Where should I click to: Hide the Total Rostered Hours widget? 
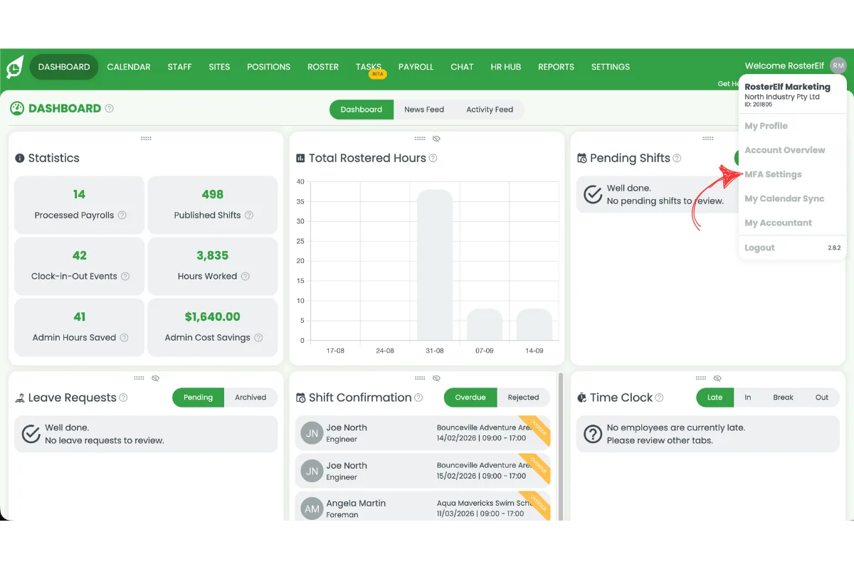436,139
